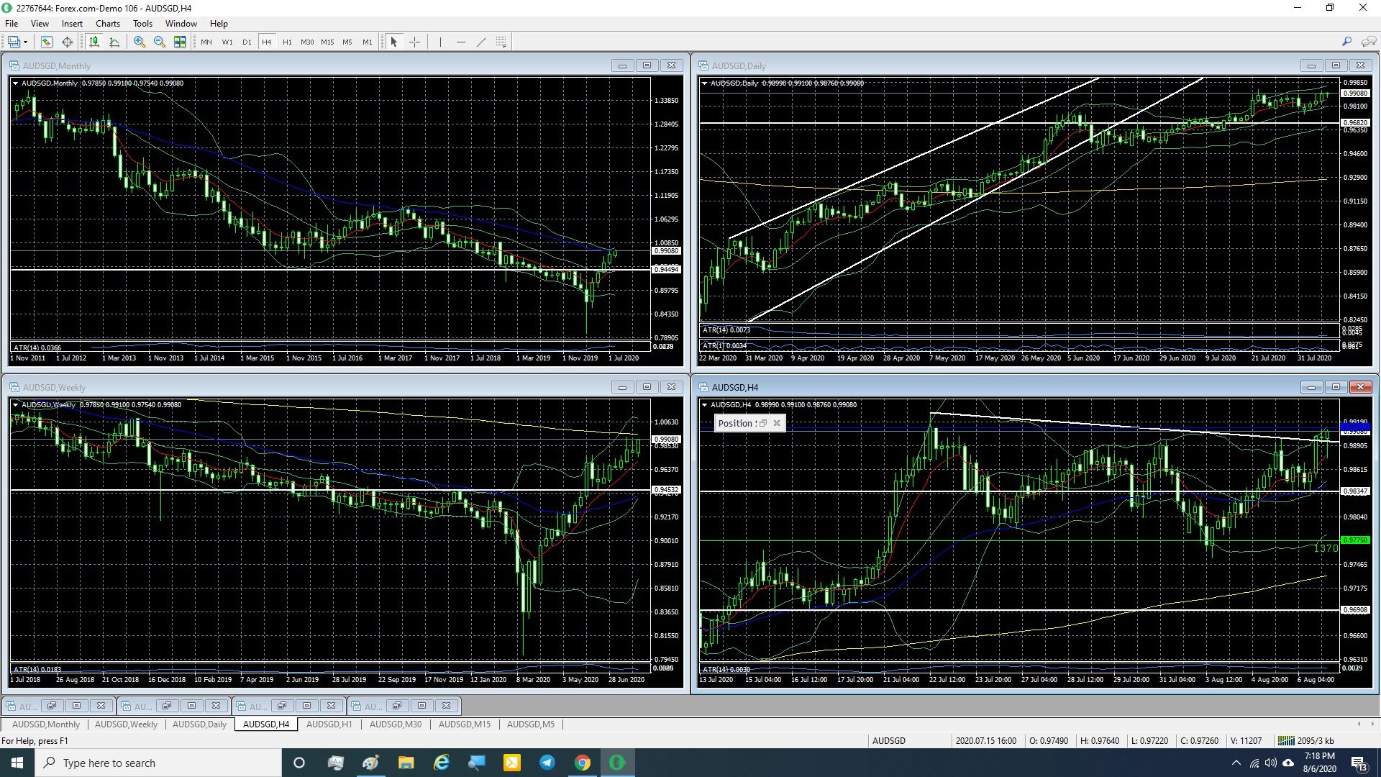
Task: Open the Market Watch panel icon
Action: 46,42
